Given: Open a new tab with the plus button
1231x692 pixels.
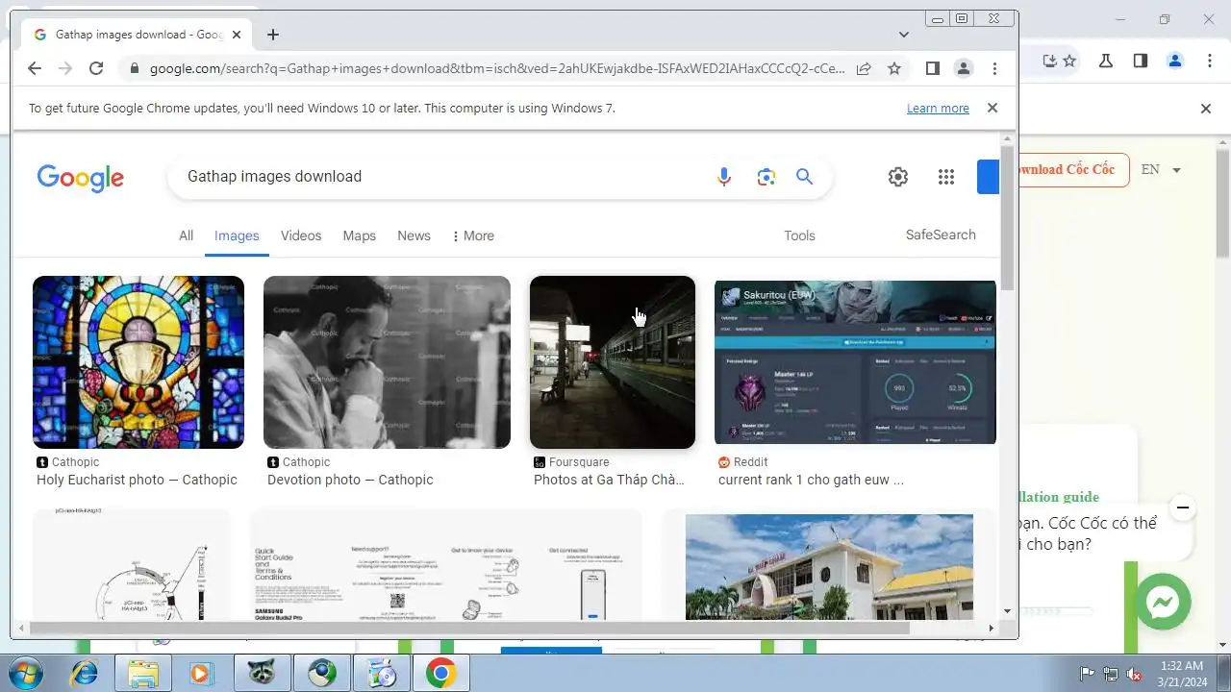Looking at the screenshot, I should point(273,35).
